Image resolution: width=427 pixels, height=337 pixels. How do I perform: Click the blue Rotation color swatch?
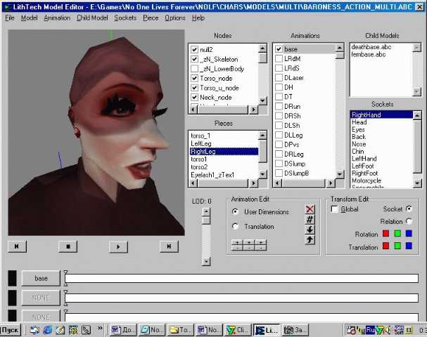point(409,234)
